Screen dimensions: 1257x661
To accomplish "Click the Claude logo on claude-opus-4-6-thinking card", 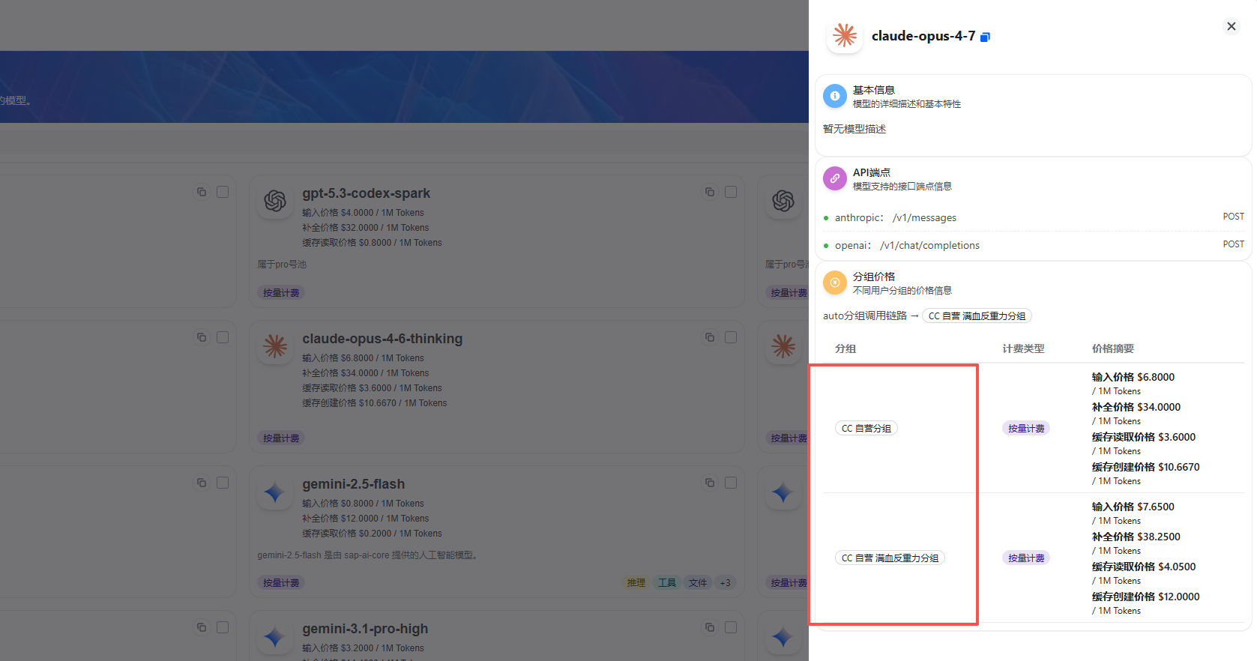I will point(275,345).
